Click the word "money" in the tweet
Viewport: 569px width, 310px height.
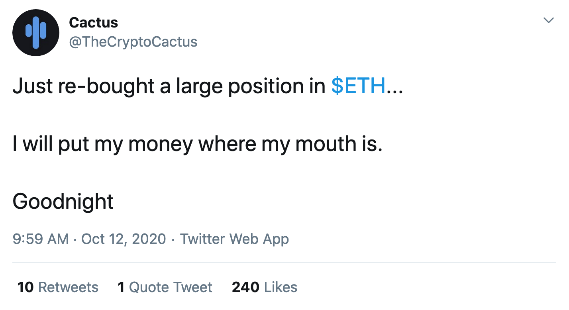tap(161, 144)
